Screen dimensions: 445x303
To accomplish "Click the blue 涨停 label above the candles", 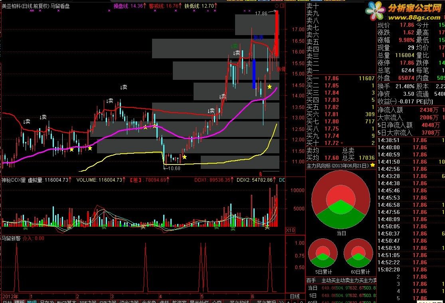I will pyautogui.click(x=258, y=38).
